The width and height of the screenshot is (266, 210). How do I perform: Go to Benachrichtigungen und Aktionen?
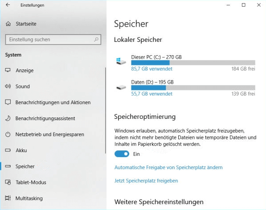tap(53, 102)
